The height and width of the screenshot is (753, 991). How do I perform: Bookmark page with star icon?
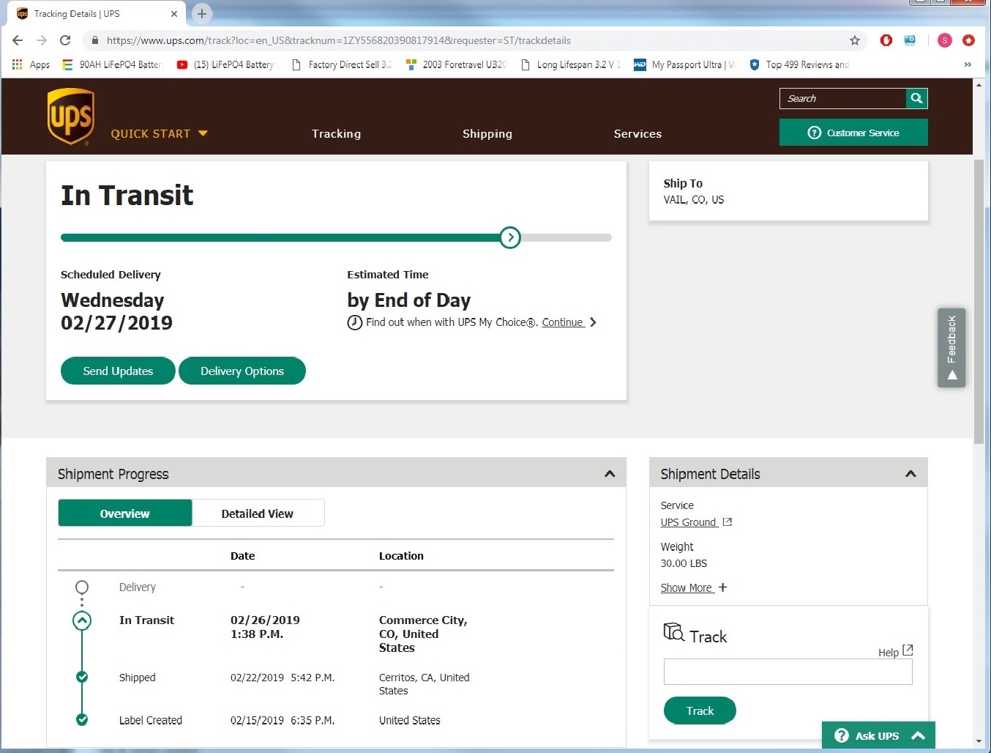click(854, 40)
